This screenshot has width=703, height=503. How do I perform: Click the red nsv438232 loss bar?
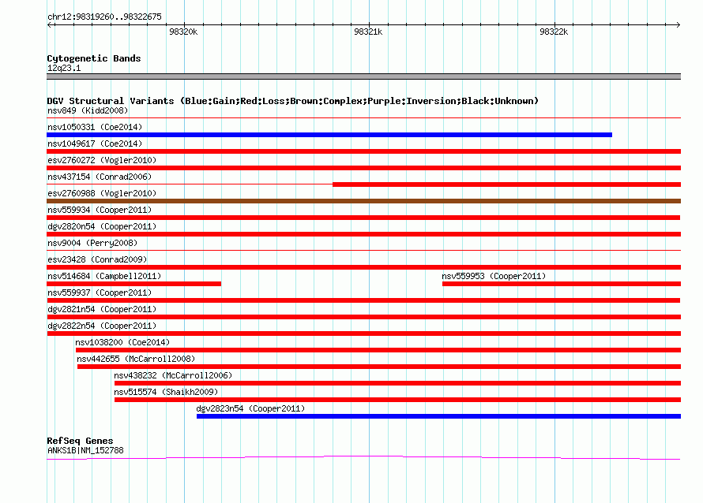tap(397, 383)
